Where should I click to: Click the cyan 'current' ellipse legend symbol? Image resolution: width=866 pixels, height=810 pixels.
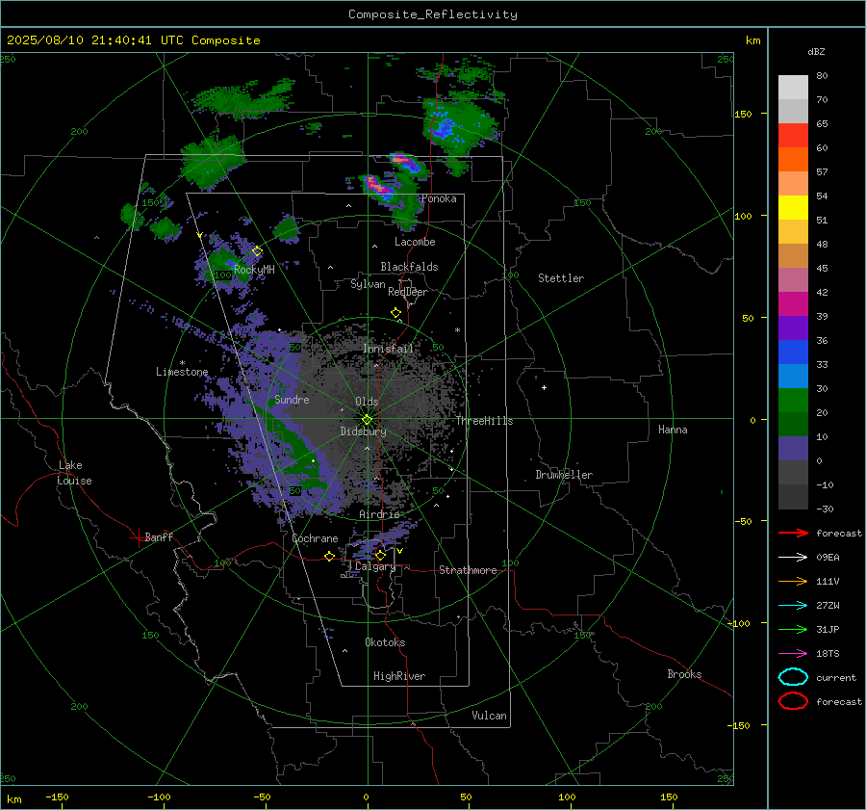[793, 677]
